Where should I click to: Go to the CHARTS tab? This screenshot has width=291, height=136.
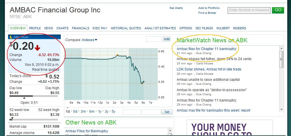tap(62, 28)
